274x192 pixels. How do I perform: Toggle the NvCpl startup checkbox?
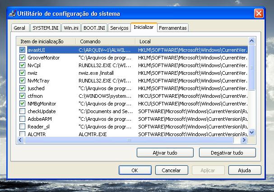[x=23, y=65]
